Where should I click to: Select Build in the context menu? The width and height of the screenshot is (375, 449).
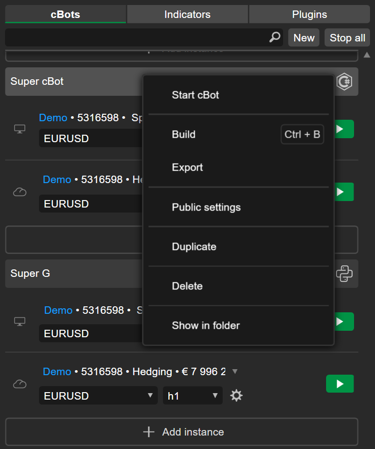183,134
